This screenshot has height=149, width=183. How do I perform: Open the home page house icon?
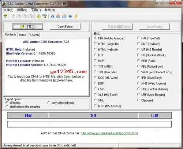coord(58,16)
